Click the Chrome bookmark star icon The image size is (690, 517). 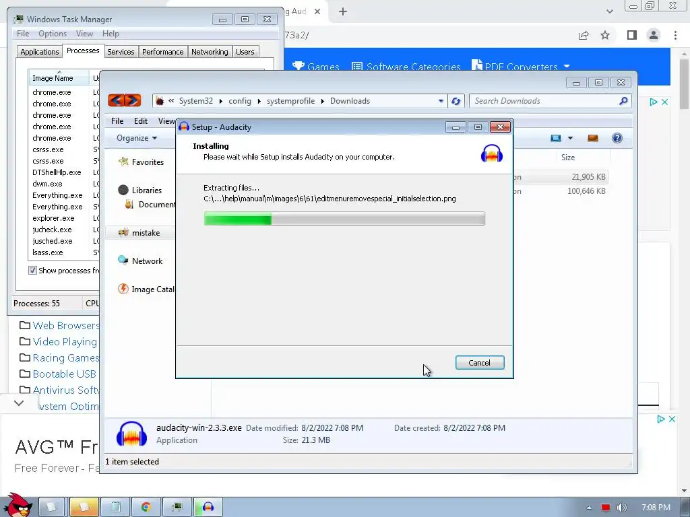[605, 35]
